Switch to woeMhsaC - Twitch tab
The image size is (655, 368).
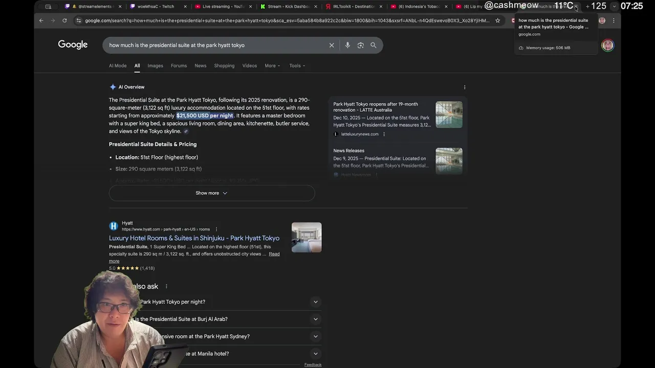(x=157, y=7)
